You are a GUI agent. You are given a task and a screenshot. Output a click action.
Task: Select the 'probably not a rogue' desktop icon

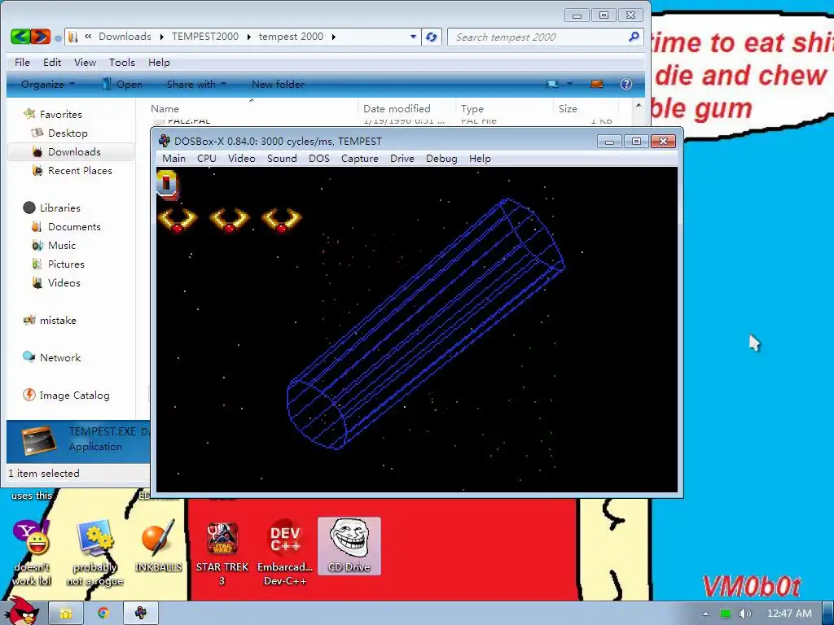point(94,553)
